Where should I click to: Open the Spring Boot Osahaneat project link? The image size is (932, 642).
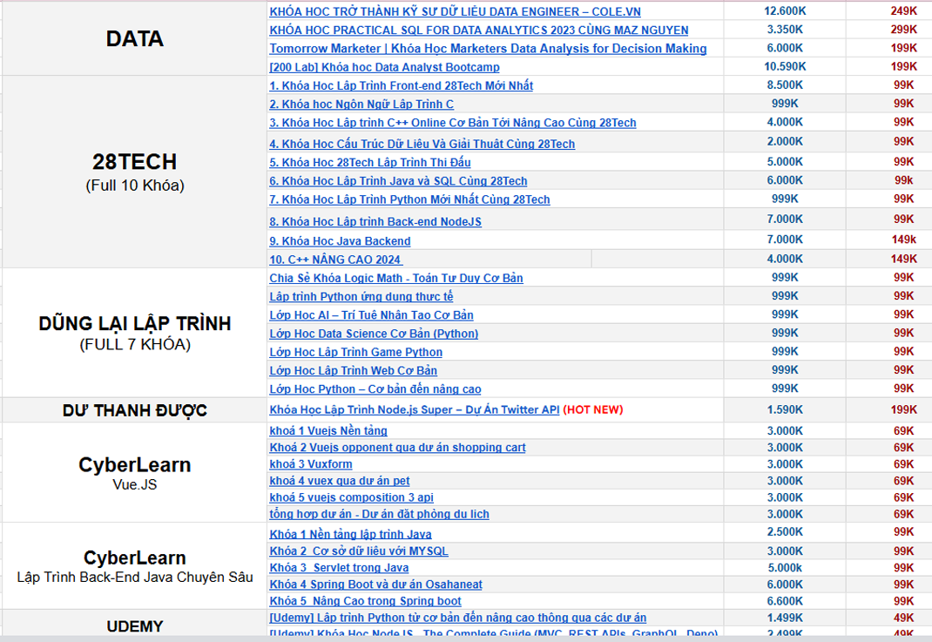[375, 585]
